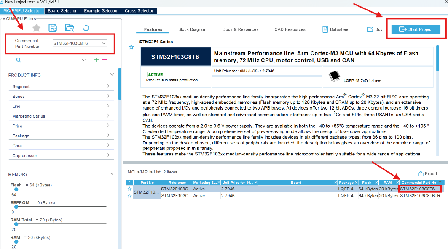Click the STM32F10... part number cell
This screenshot has width=448, height=249.
[x=147, y=192]
